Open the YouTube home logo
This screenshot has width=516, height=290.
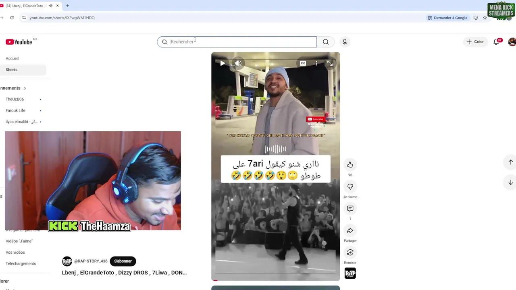tap(19, 42)
